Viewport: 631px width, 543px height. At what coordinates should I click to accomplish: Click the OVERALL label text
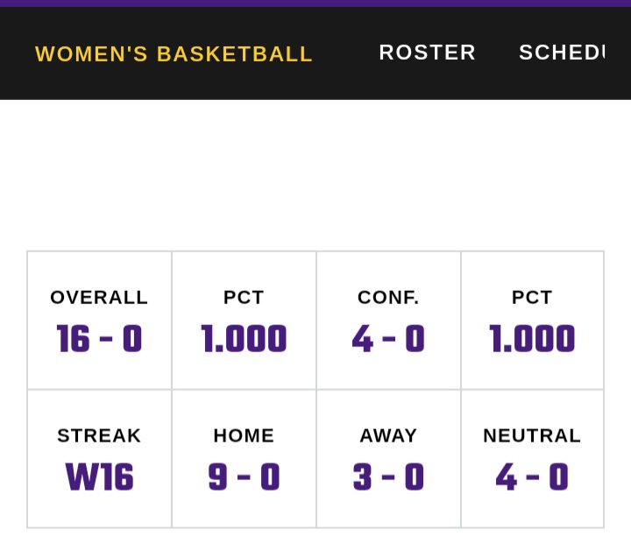point(99,298)
